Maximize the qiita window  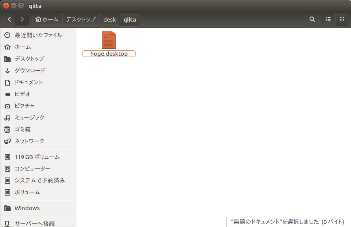tap(21, 6)
